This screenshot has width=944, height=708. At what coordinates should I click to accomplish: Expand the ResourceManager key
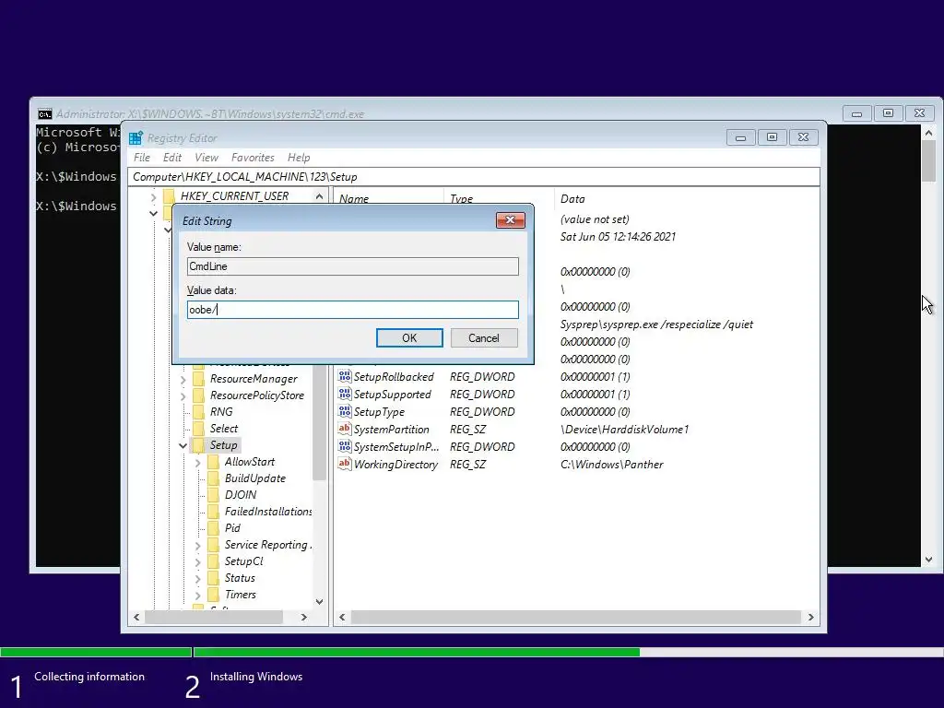tap(183, 379)
